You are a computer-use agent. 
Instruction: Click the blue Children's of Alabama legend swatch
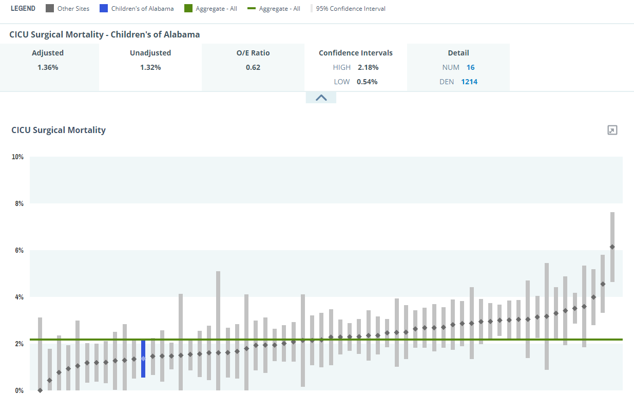104,9
